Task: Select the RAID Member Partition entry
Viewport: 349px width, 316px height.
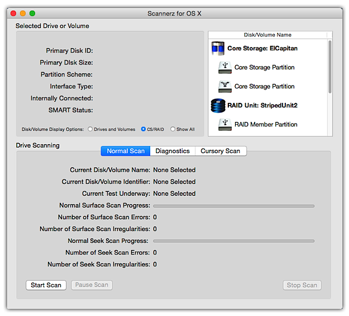Action: (268, 124)
